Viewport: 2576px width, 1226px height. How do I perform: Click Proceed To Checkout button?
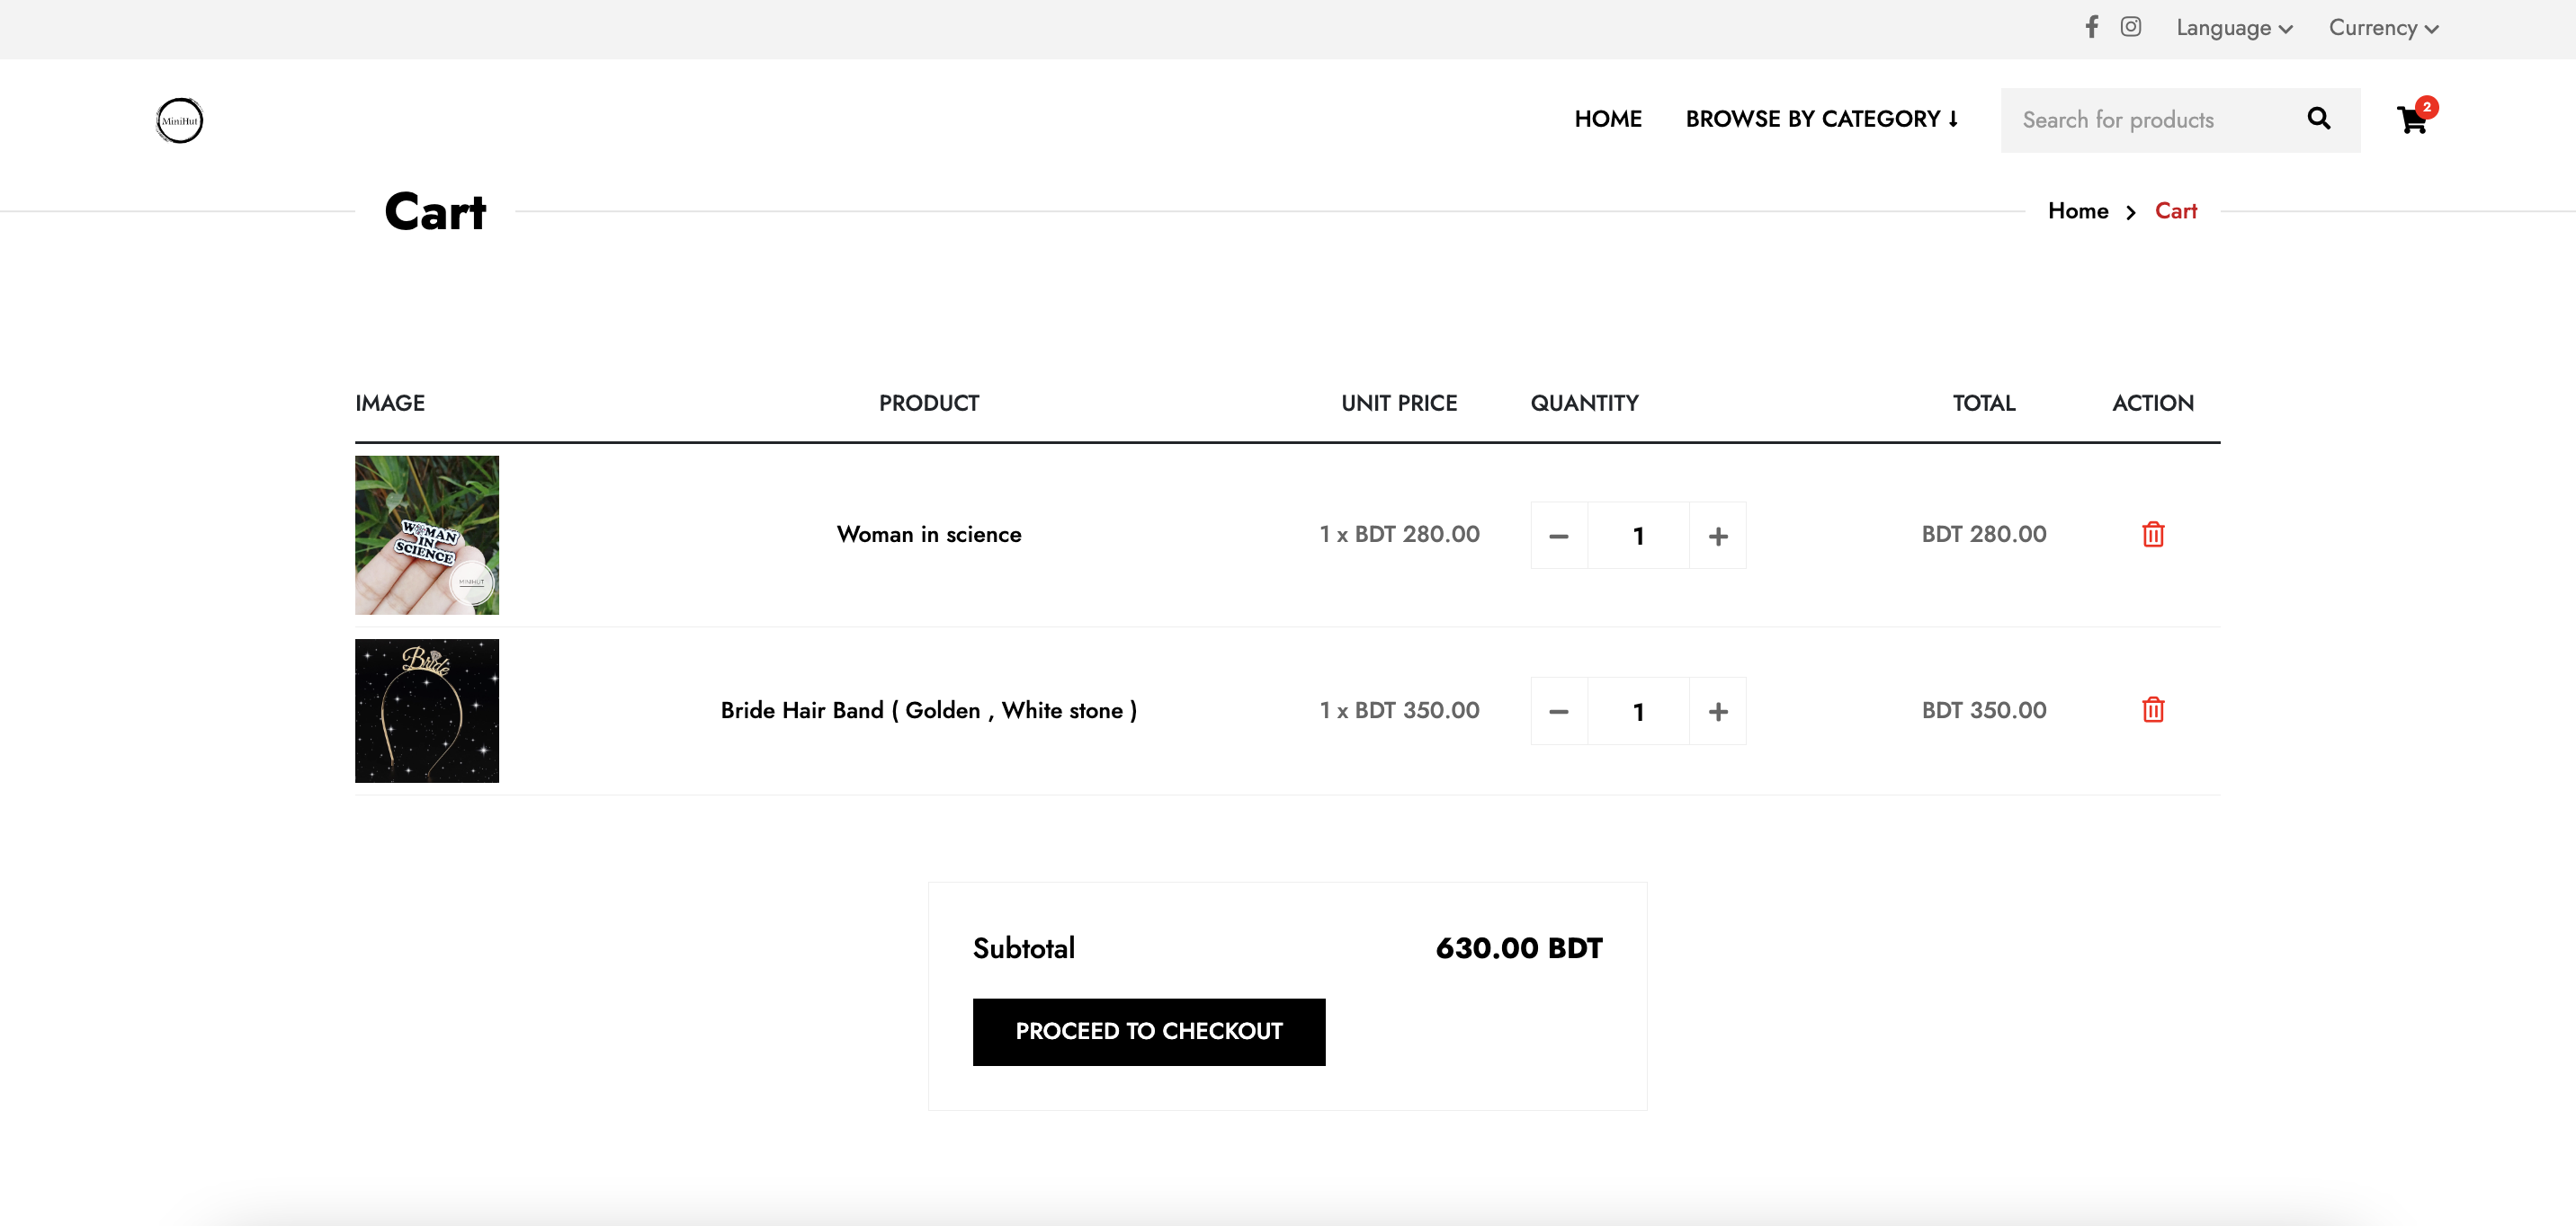point(1149,1032)
